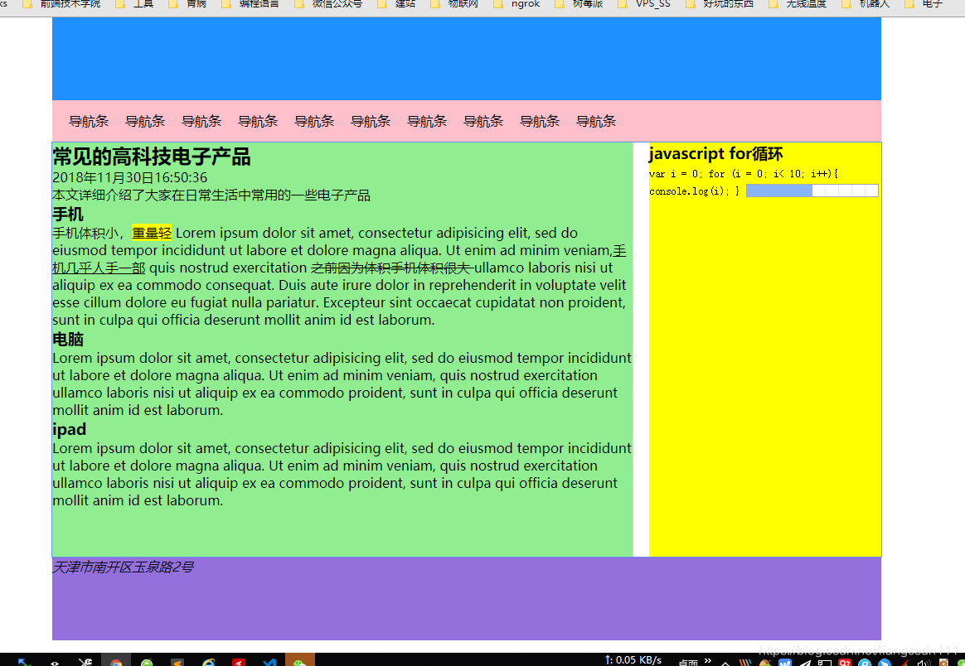Open the ngrok bookmark folder
The height and width of the screenshot is (666, 965).
point(517,3)
